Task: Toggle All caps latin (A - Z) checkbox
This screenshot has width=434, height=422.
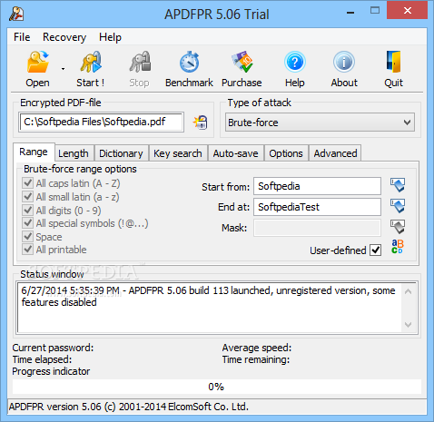Action: 28,183
